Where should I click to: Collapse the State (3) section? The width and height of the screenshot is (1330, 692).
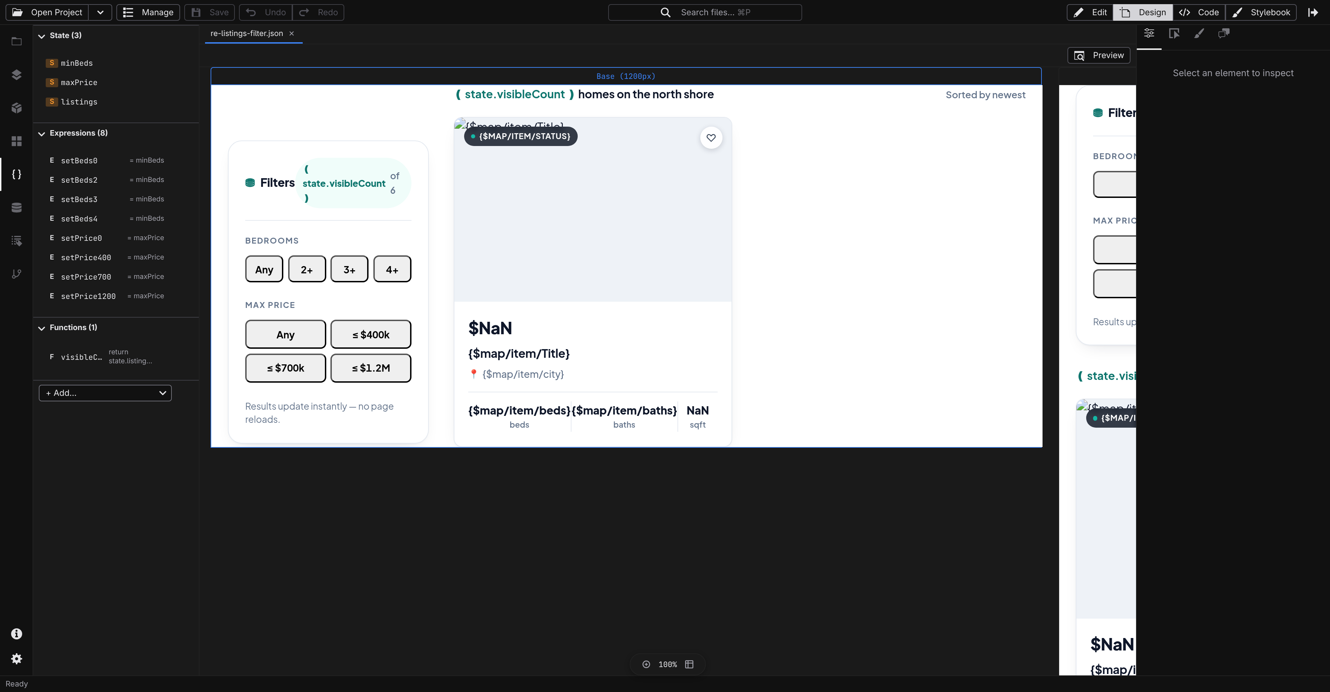tap(41, 36)
